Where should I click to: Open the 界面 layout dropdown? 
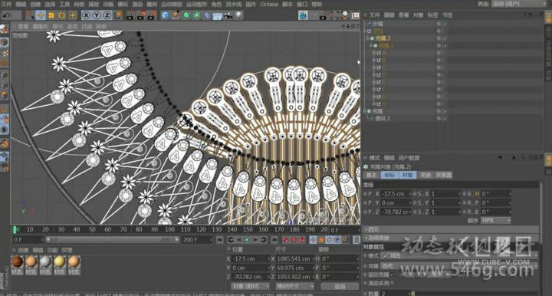518,4
